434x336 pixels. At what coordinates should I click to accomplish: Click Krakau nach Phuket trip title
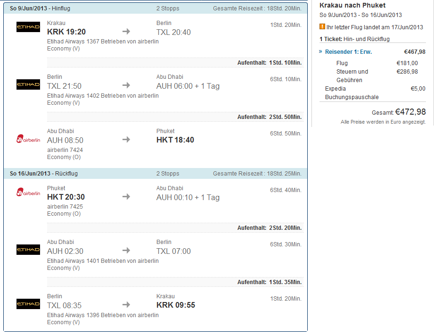pyautogui.click(x=352, y=5)
